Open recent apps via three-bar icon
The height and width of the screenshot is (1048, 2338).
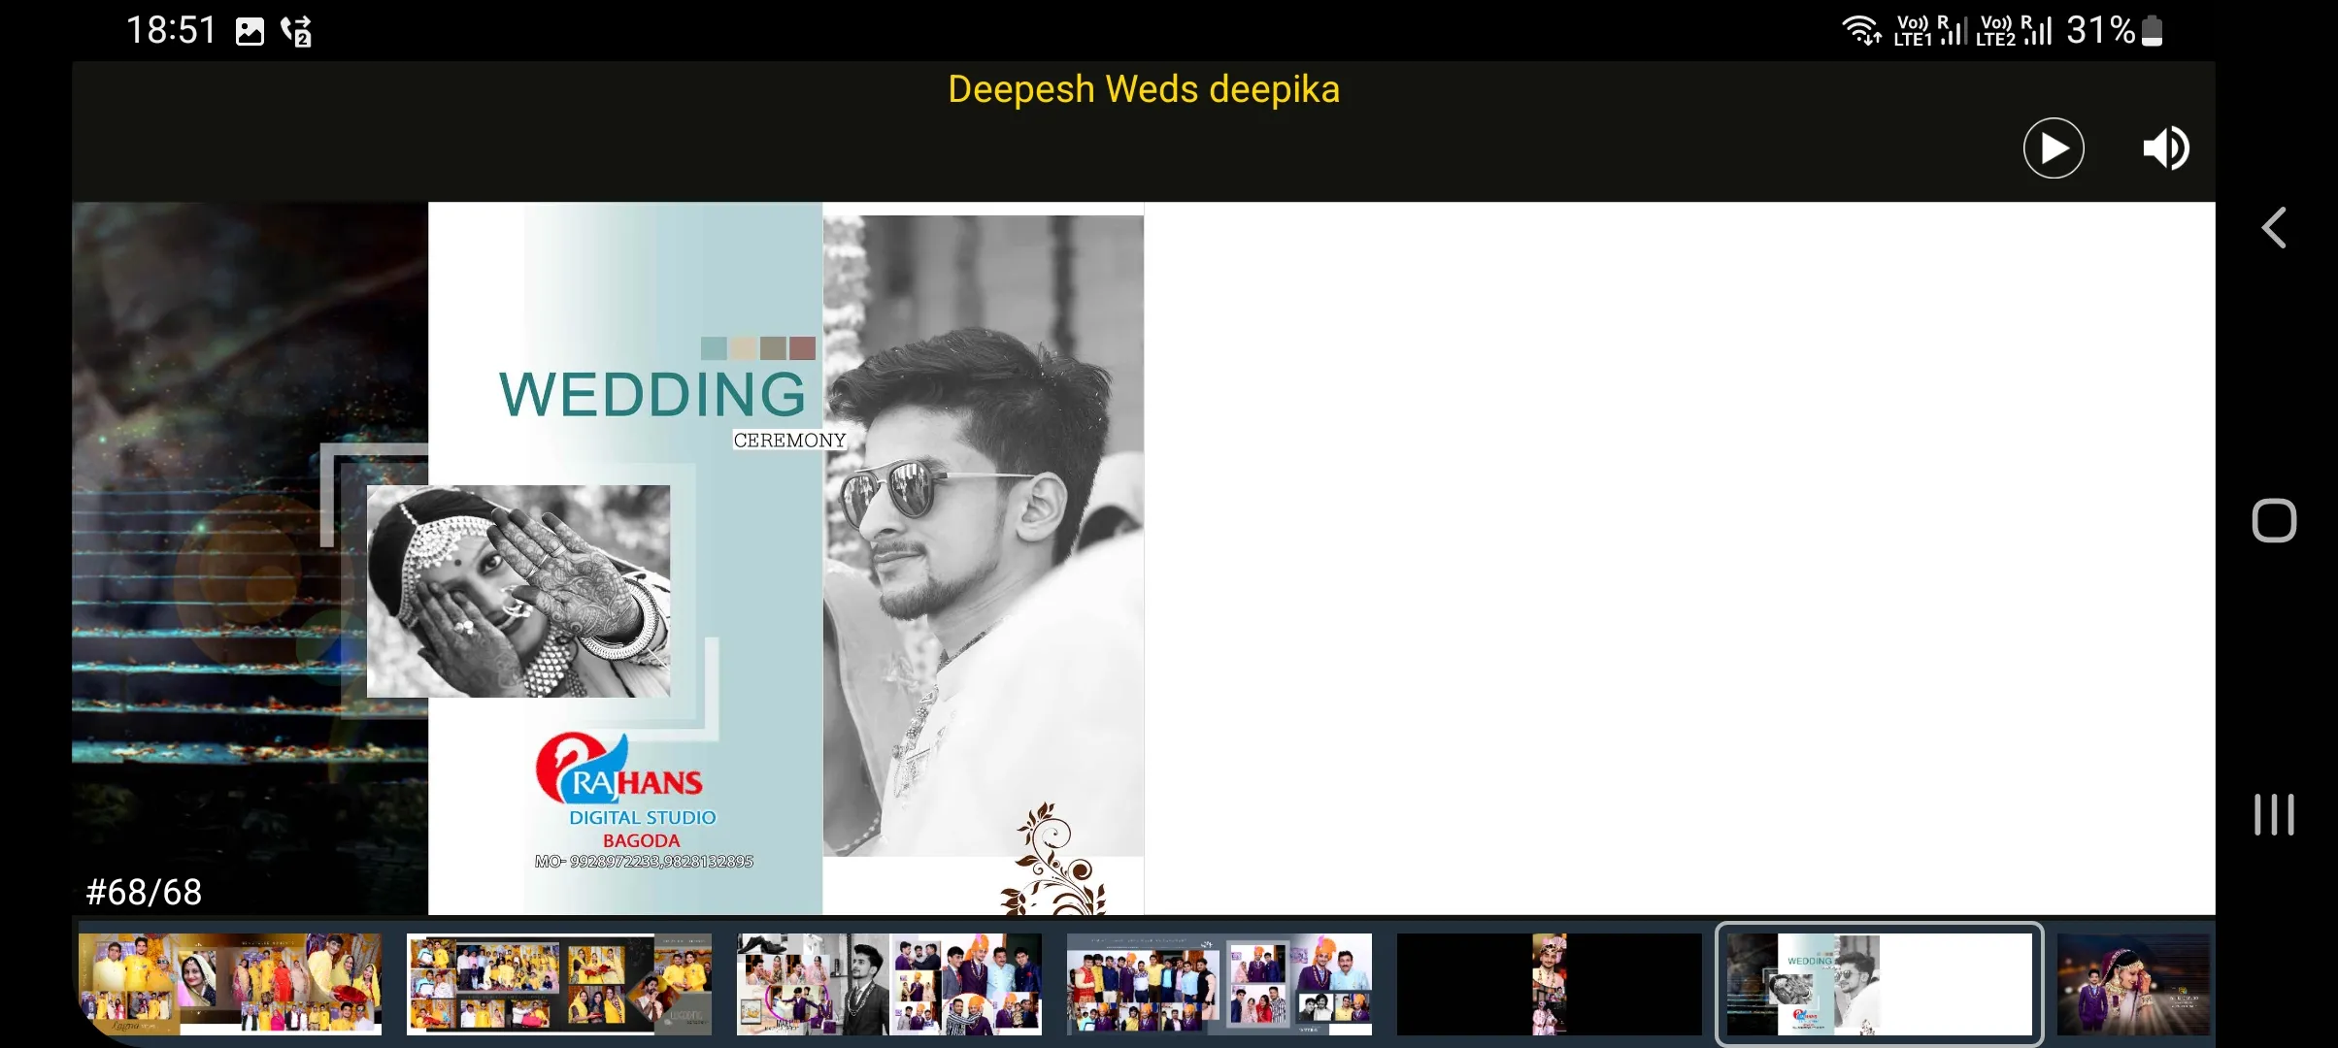(x=2274, y=814)
